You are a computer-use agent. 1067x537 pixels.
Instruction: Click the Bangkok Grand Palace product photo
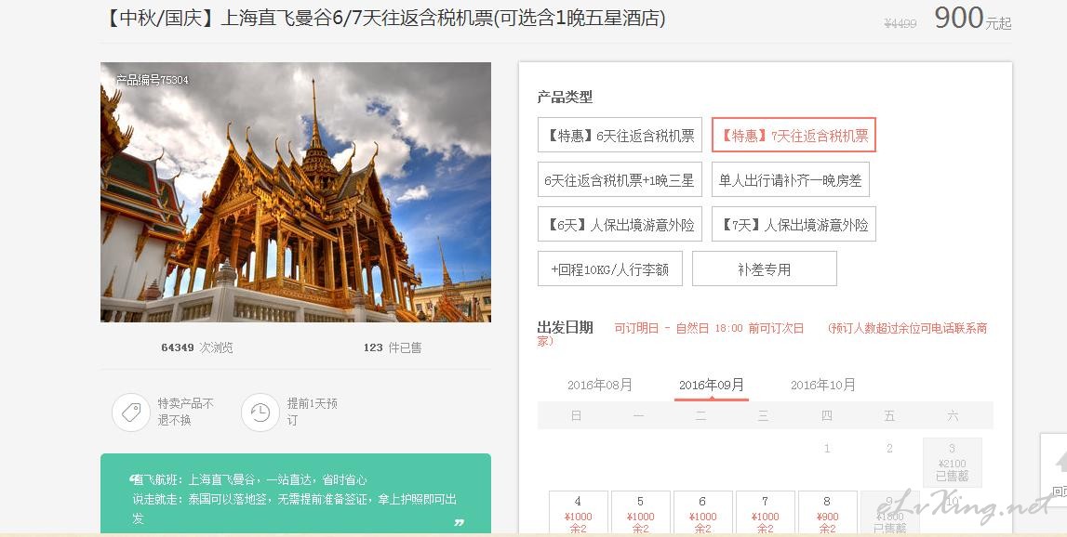click(295, 192)
